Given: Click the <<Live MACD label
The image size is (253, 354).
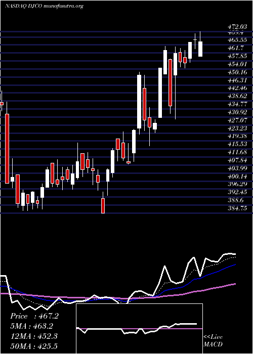Looking at the screenshot, I should (x=213, y=340).
